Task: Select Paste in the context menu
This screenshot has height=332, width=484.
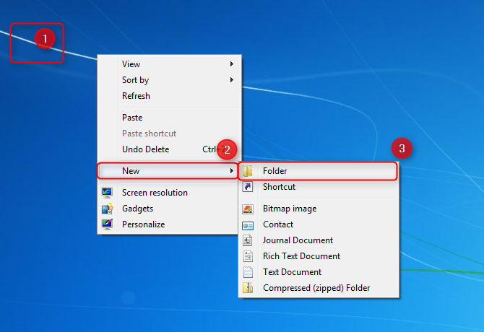Action: click(169, 118)
